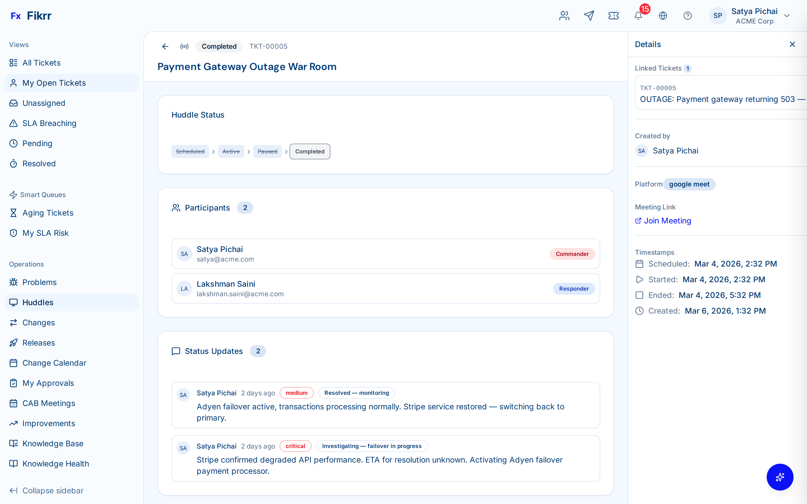This screenshot has width=807, height=504.
Task: Expand the Status Updates section
Action: click(x=214, y=351)
